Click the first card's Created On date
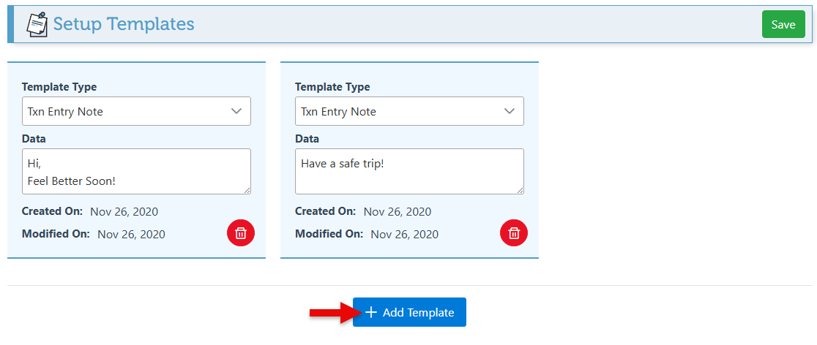 (x=124, y=212)
